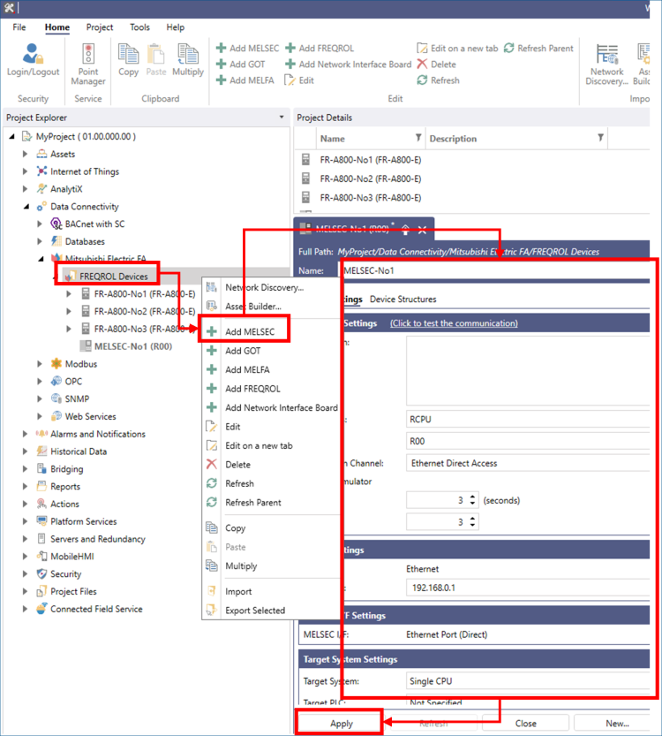The image size is (662, 736).
Task: Increase the seconds timeout spinner value
Action: (472, 497)
